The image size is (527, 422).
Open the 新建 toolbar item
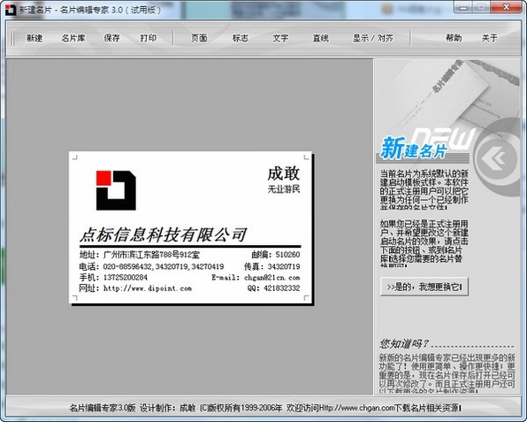[34, 38]
